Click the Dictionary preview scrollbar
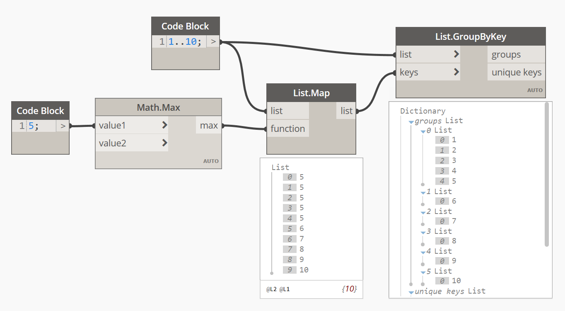Screen dimensions: 565x311 (x=547, y=174)
